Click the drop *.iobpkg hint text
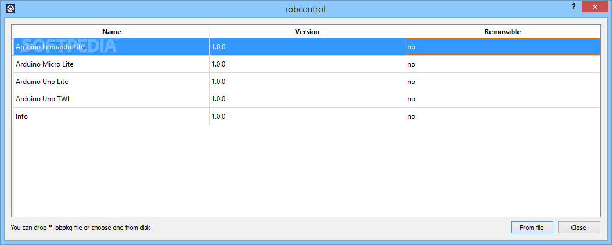 pos(80,228)
